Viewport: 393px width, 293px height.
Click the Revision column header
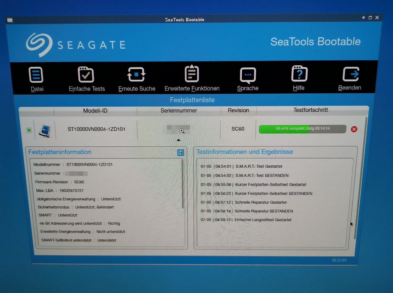tap(238, 110)
